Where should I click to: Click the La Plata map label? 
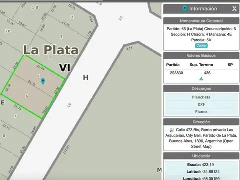51,50
